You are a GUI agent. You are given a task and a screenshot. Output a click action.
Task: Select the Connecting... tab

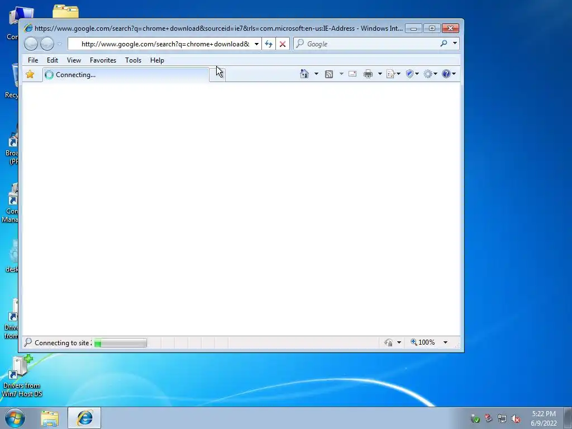[126, 75]
